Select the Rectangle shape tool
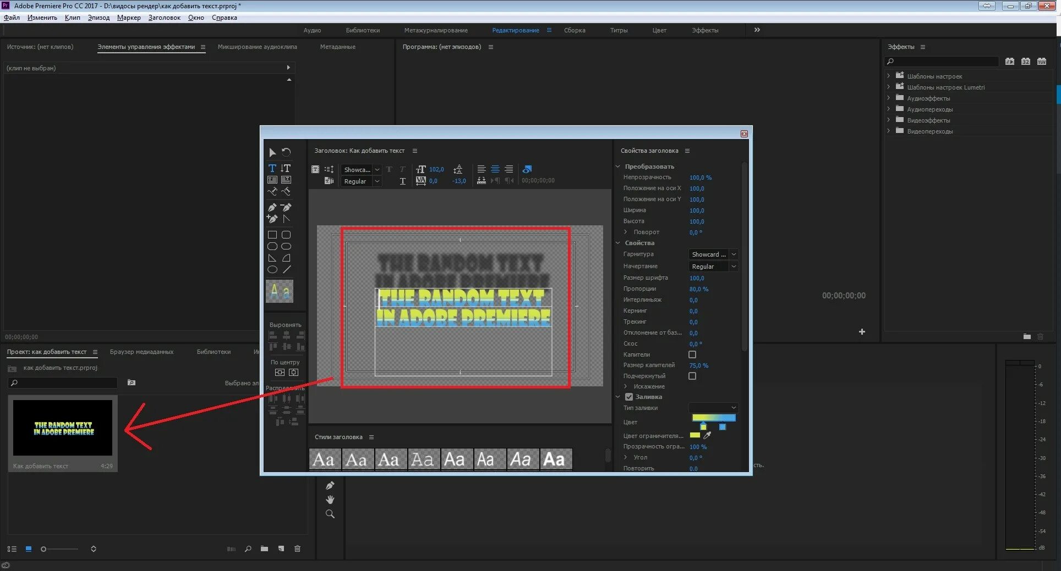The image size is (1061, 571). pyautogui.click(x=272, y=235)
